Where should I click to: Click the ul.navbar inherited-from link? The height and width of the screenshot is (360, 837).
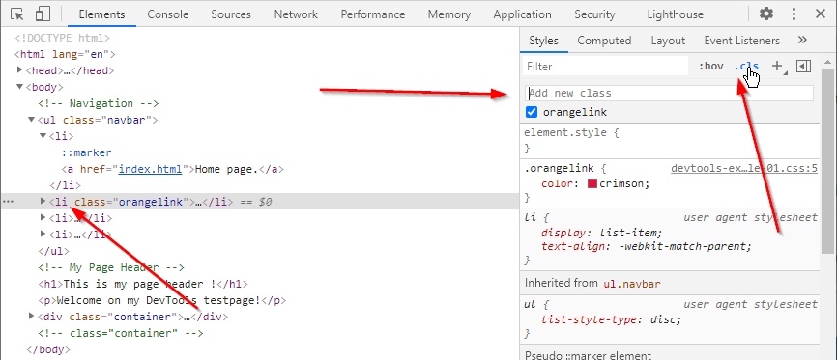tap(631, 283)
